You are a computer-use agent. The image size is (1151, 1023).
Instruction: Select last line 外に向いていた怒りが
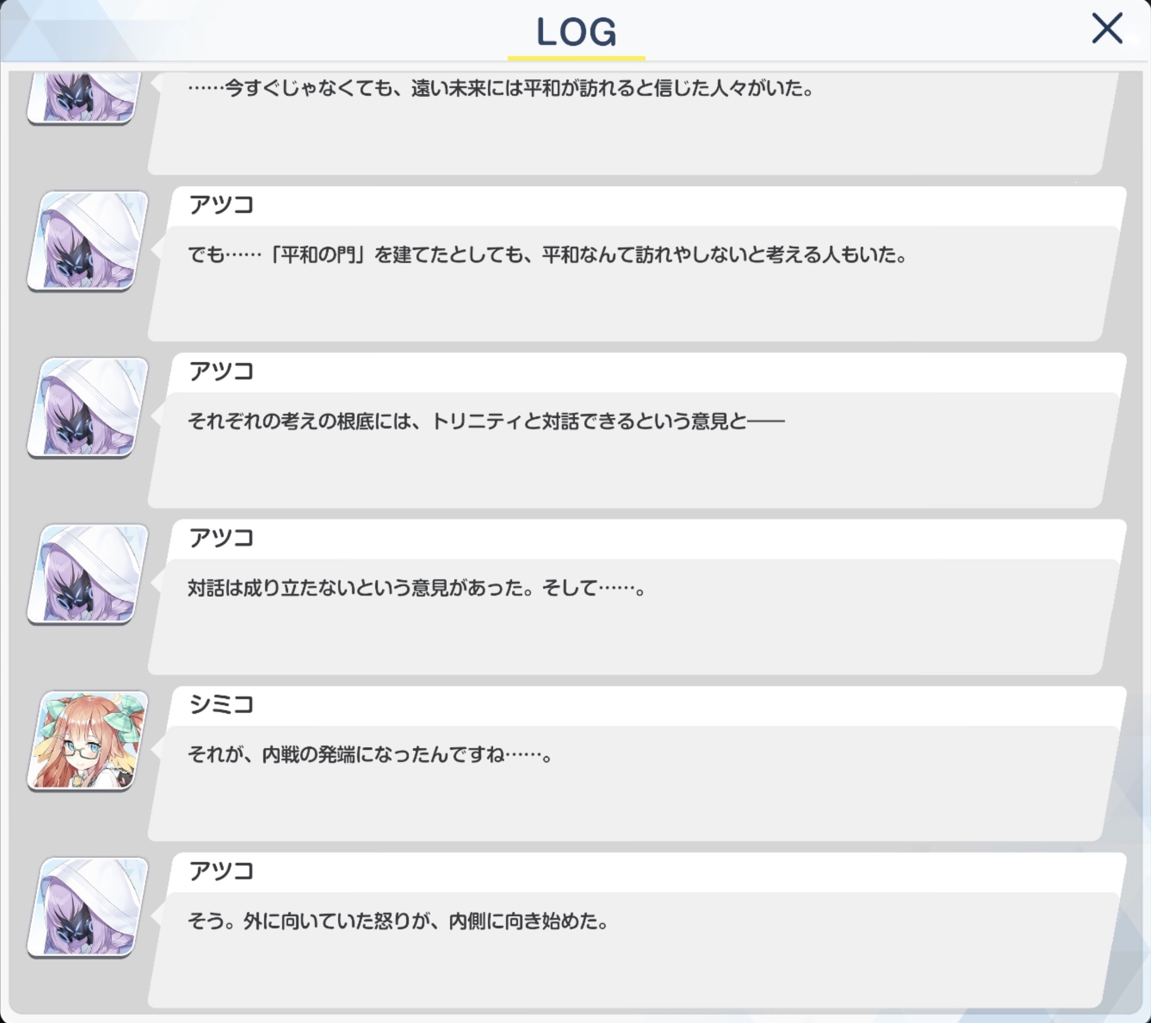[x=397, y=922]
